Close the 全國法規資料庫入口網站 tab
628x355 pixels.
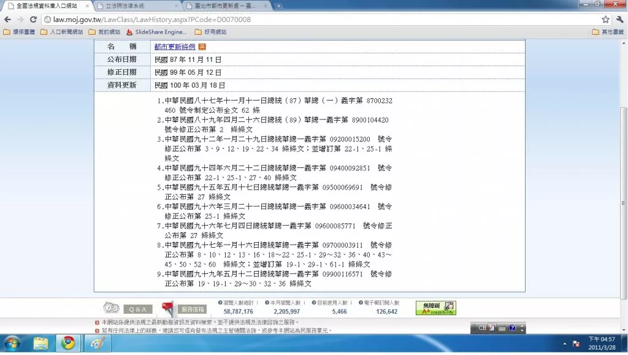click(x=87, y=6)
